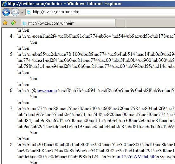Open the Favorites Center star icon
This screenshot has height=164, width=175.
pyautogui.click(x=5, y=23)
